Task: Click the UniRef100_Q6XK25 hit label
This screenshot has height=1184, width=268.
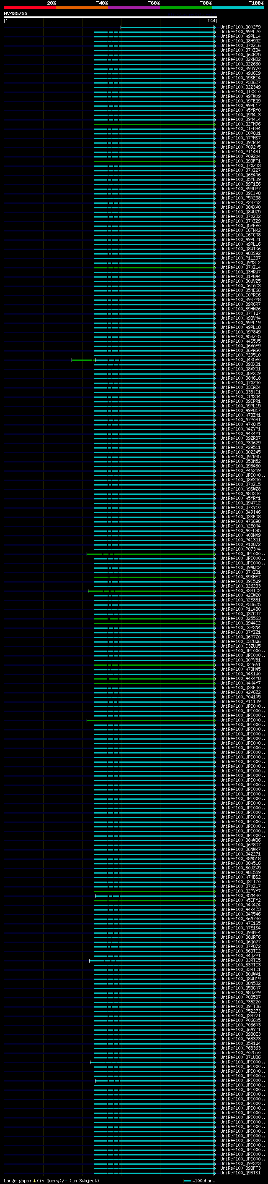Action: pyautogui.click(x=240, y=55)
